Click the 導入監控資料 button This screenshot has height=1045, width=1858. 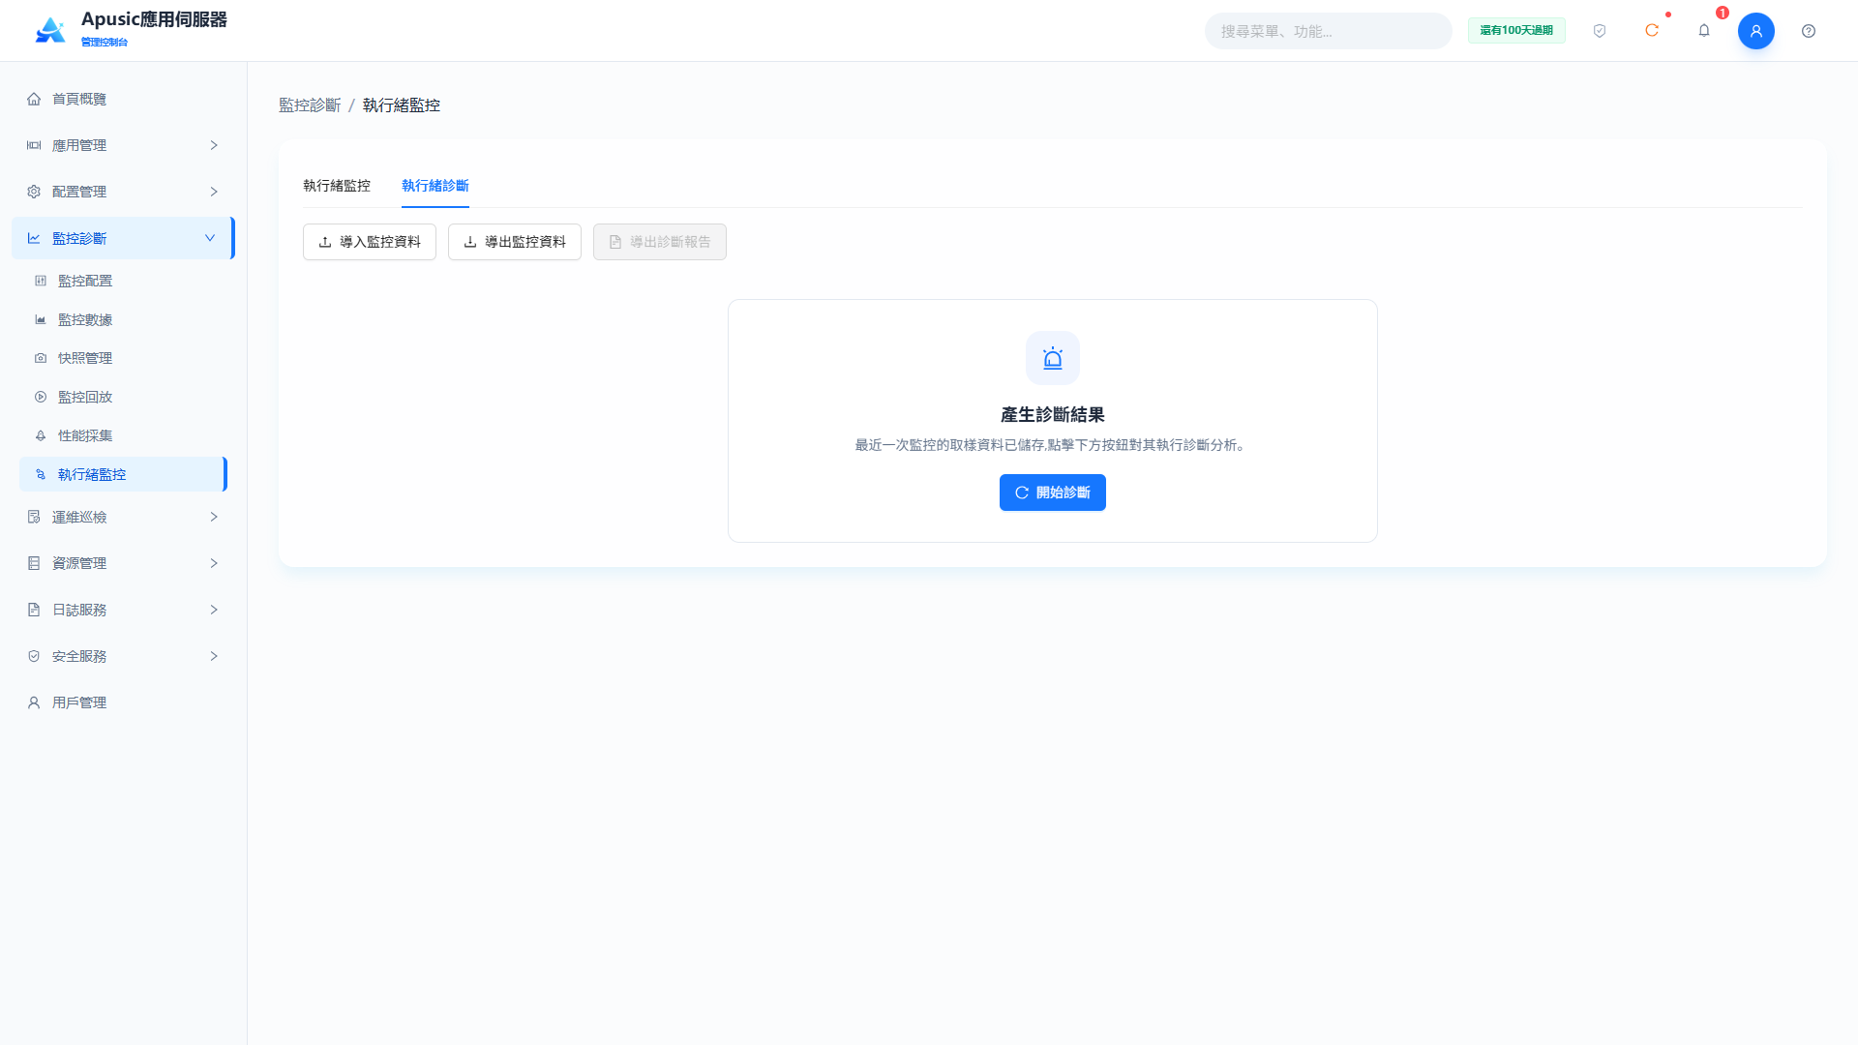[370, 242]
